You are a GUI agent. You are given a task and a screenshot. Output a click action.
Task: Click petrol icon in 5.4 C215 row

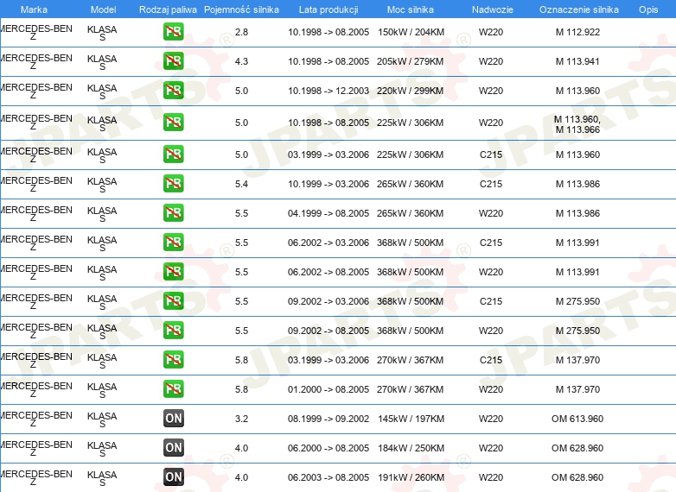[173, 183]
